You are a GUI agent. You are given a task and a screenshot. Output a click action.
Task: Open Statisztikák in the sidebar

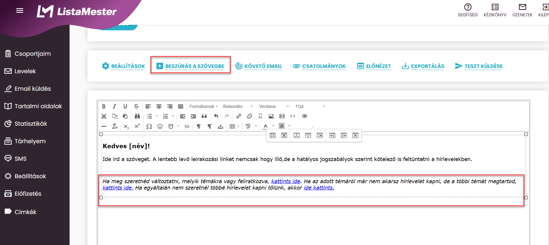[26, 124]
